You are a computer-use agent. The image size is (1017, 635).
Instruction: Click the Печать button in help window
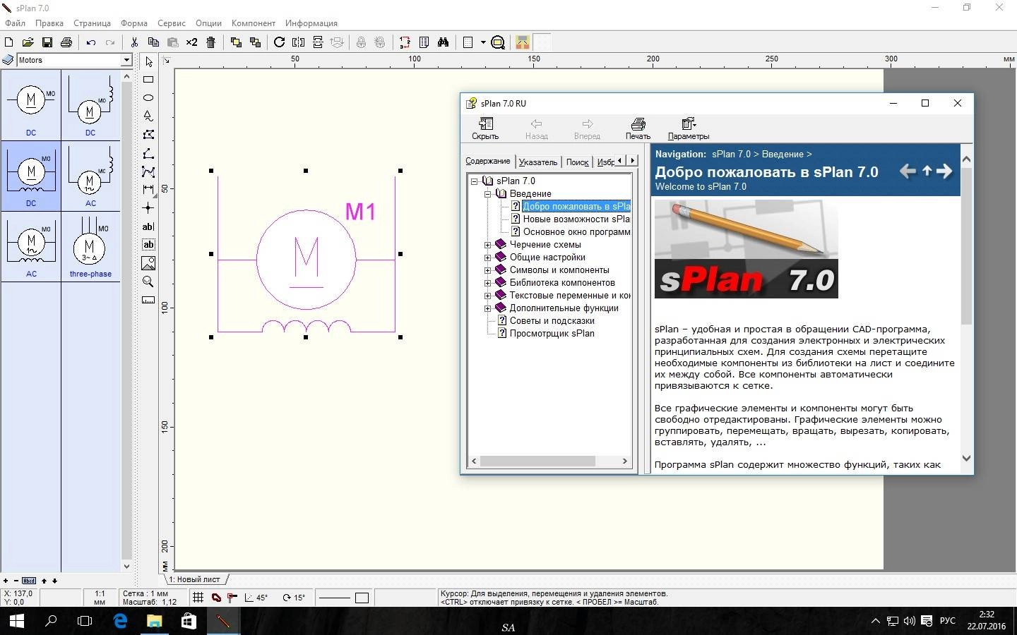[x=638, y=129]
